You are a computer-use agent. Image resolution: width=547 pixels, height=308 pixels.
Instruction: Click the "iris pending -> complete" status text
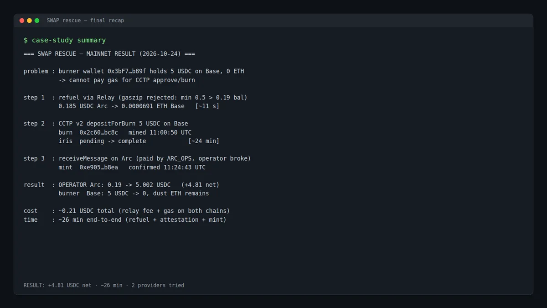coord(103,141)
